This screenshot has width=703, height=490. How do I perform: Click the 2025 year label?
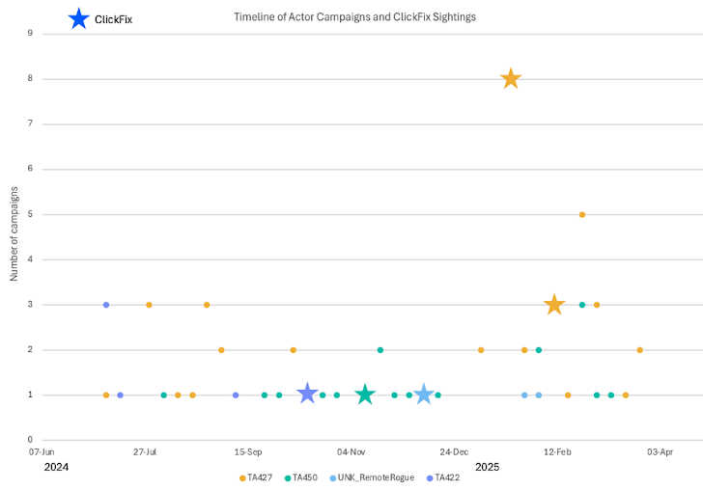(x=487, y=467)
